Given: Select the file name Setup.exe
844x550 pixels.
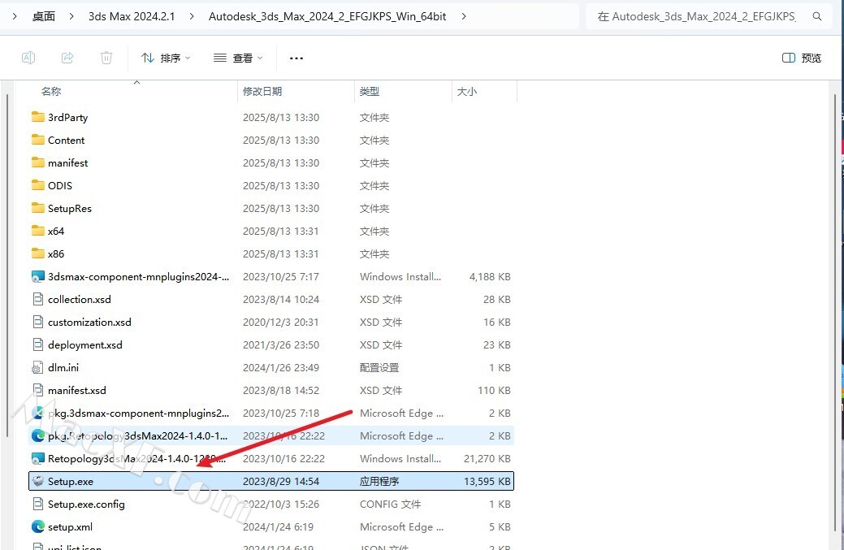Looking at the screenshot, I should click(x=71, y=481).
